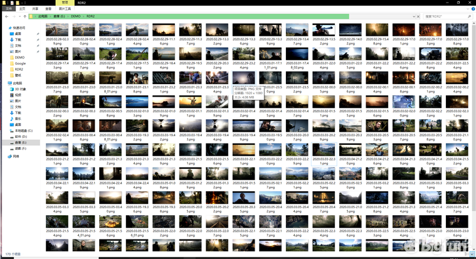
Task: Go up one folder level with up arrow
Action: tap(25, 16)
